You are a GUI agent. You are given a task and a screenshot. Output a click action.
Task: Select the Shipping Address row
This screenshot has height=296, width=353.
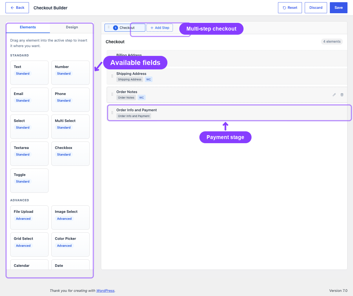227,77
